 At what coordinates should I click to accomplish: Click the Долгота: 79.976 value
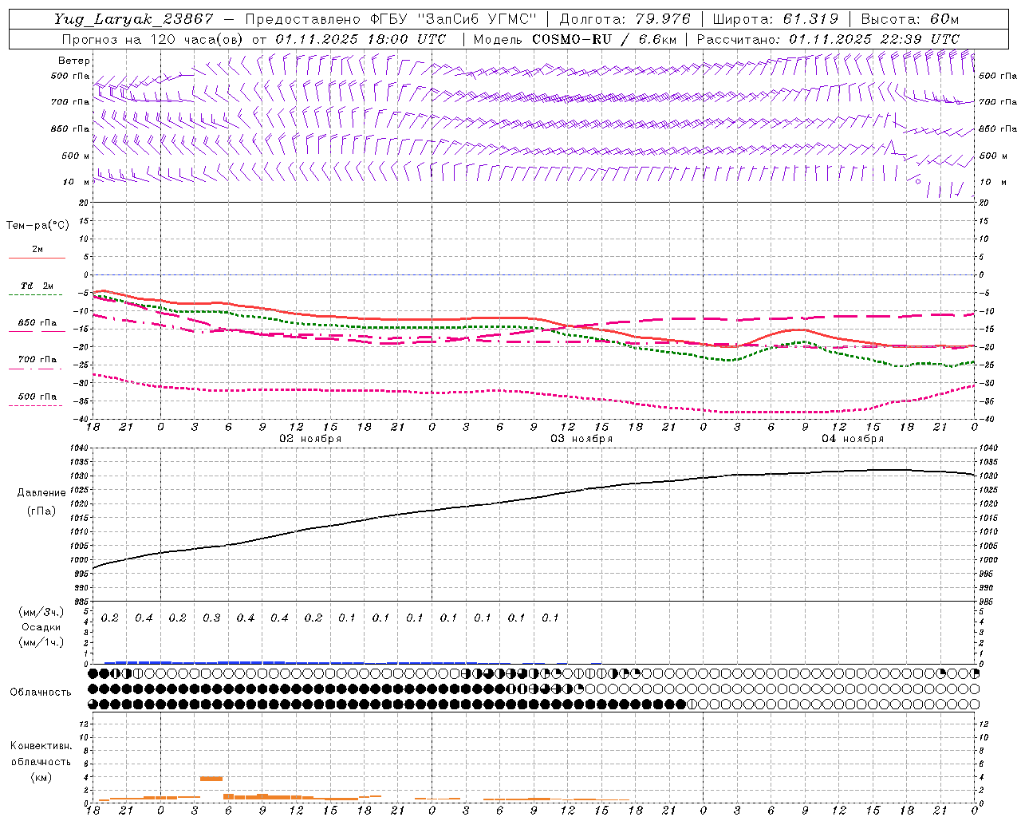click(626, 19)
